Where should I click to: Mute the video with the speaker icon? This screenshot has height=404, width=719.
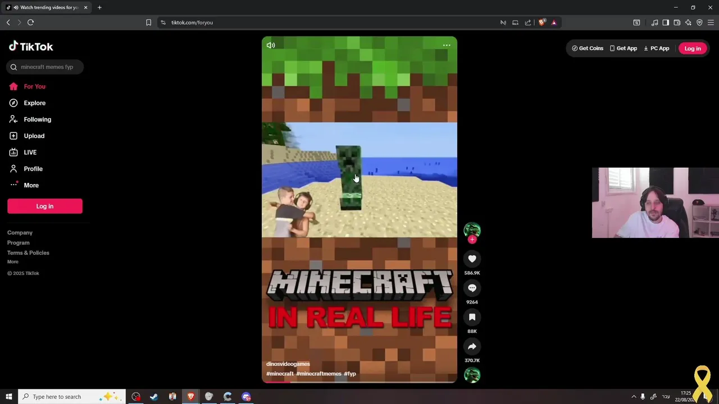point(271,45)
